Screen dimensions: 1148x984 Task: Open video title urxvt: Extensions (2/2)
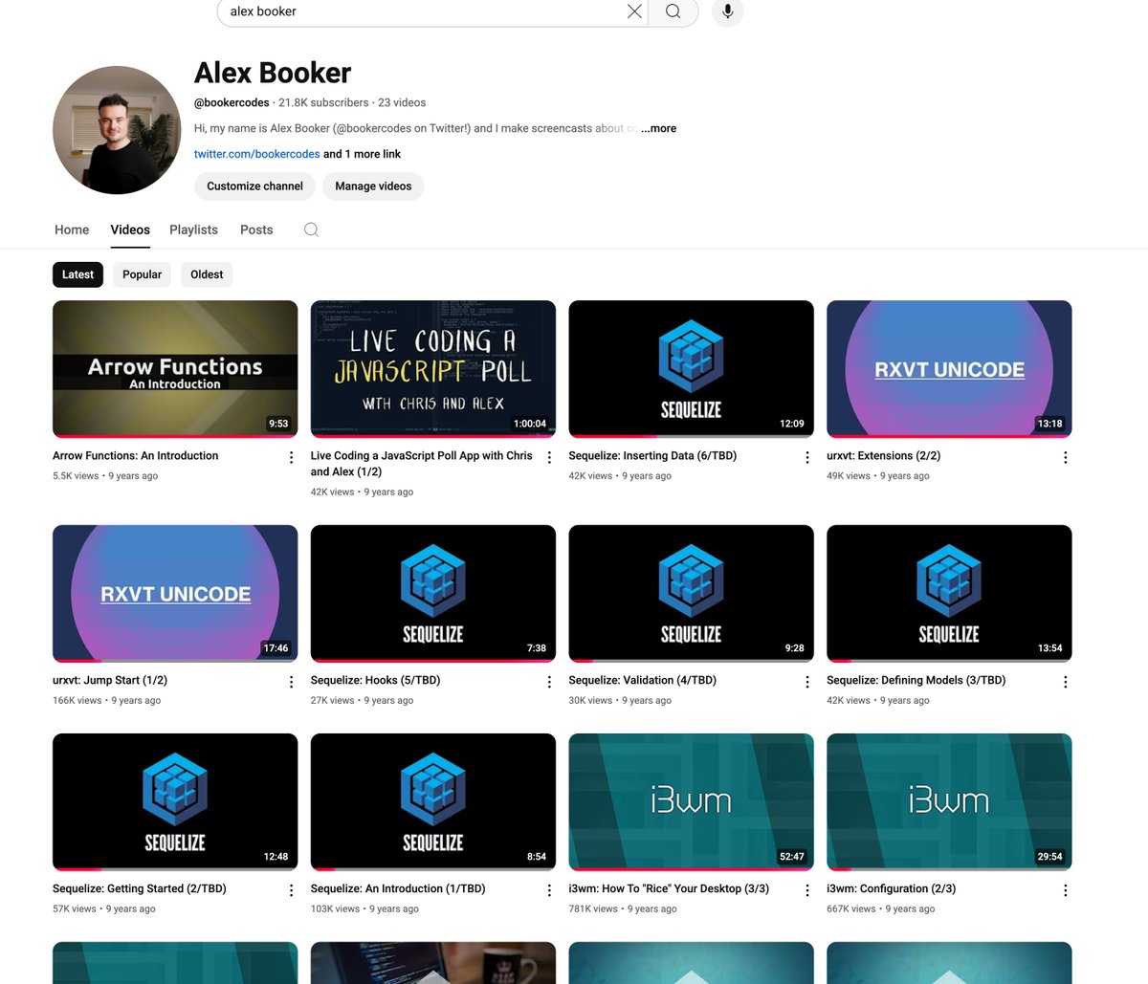click(x=883, y=456)
